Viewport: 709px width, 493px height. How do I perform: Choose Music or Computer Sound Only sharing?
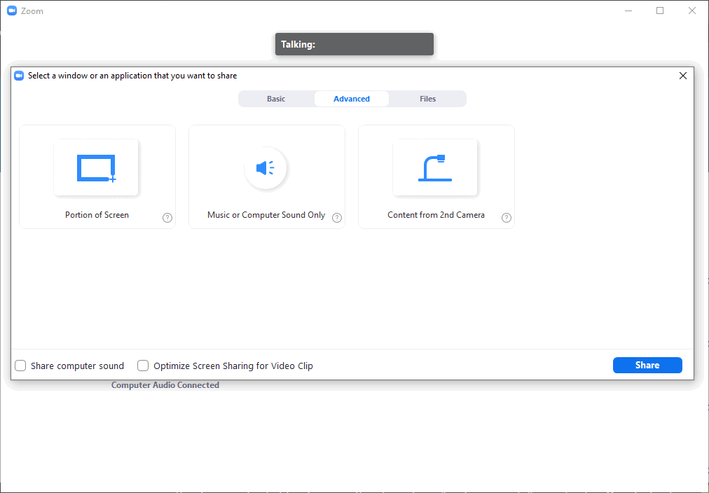point(266,176)
